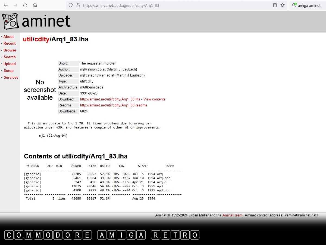Open the Browse sidebar link

click(10, 50)
